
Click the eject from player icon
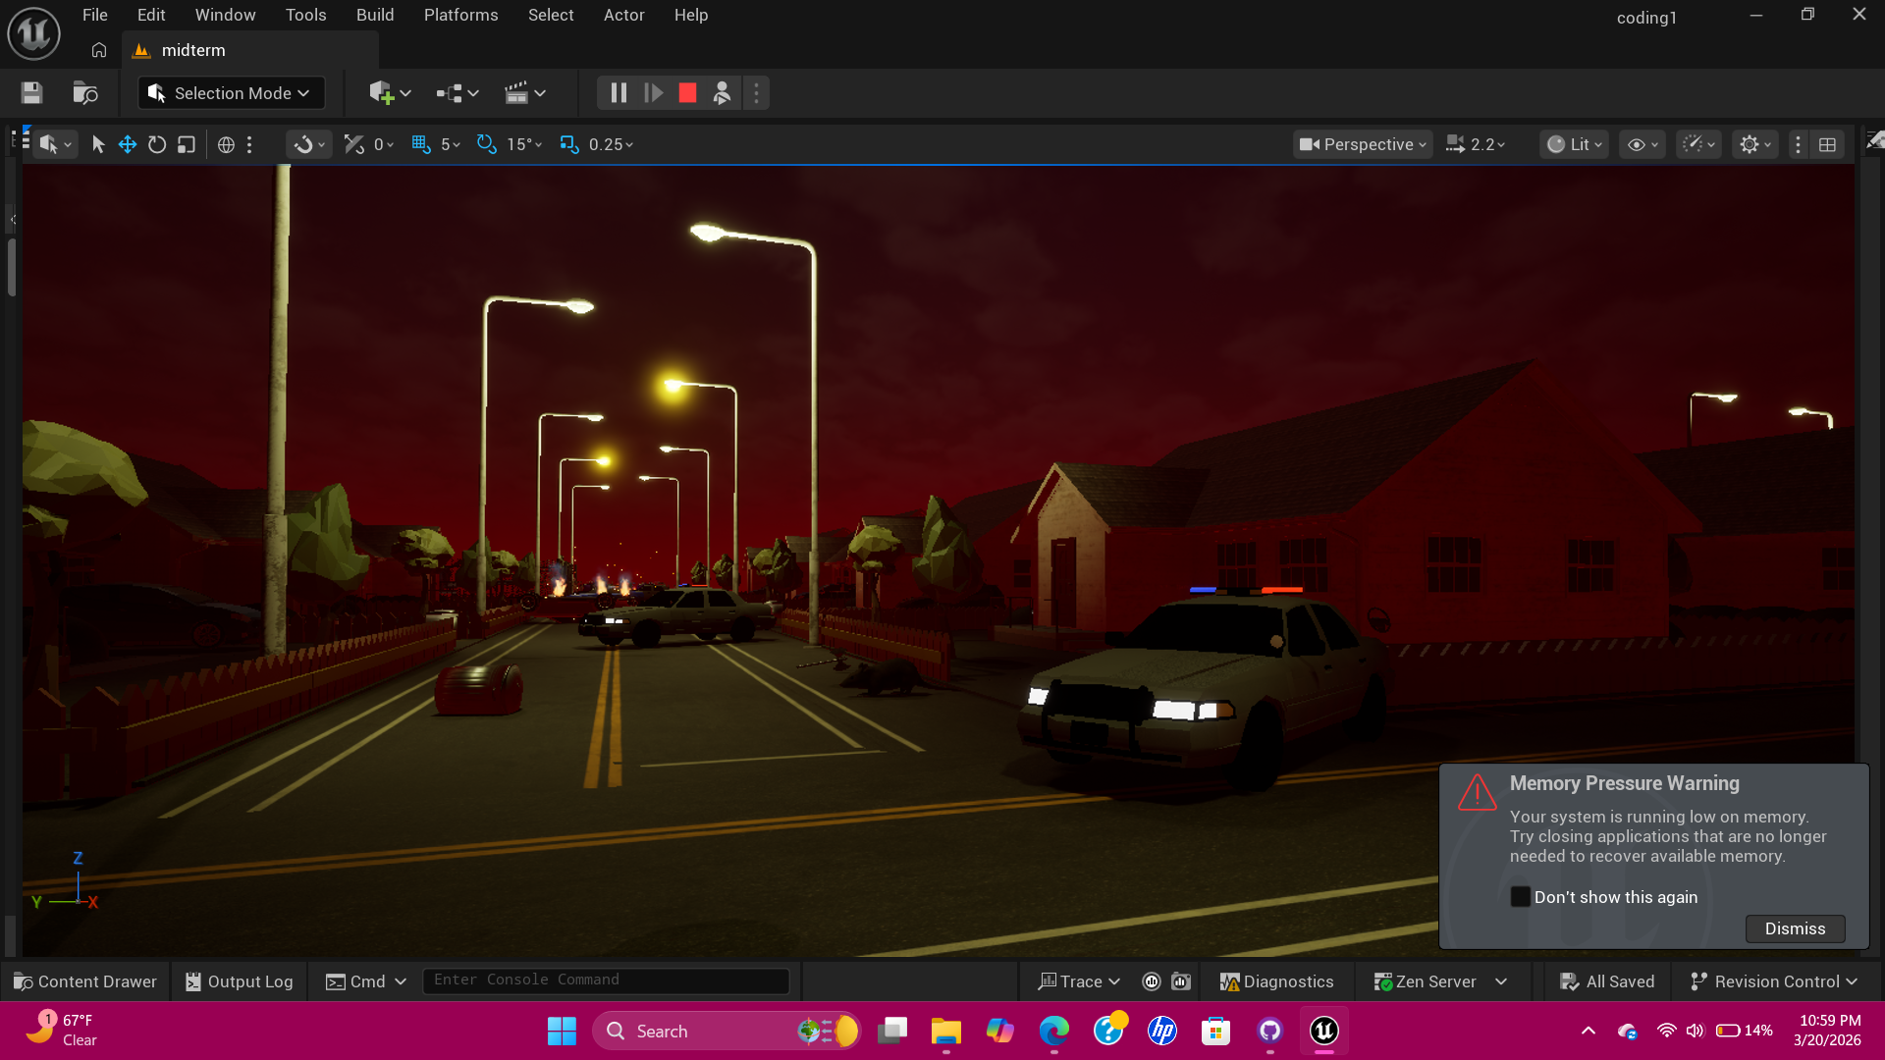pos(722,93)
